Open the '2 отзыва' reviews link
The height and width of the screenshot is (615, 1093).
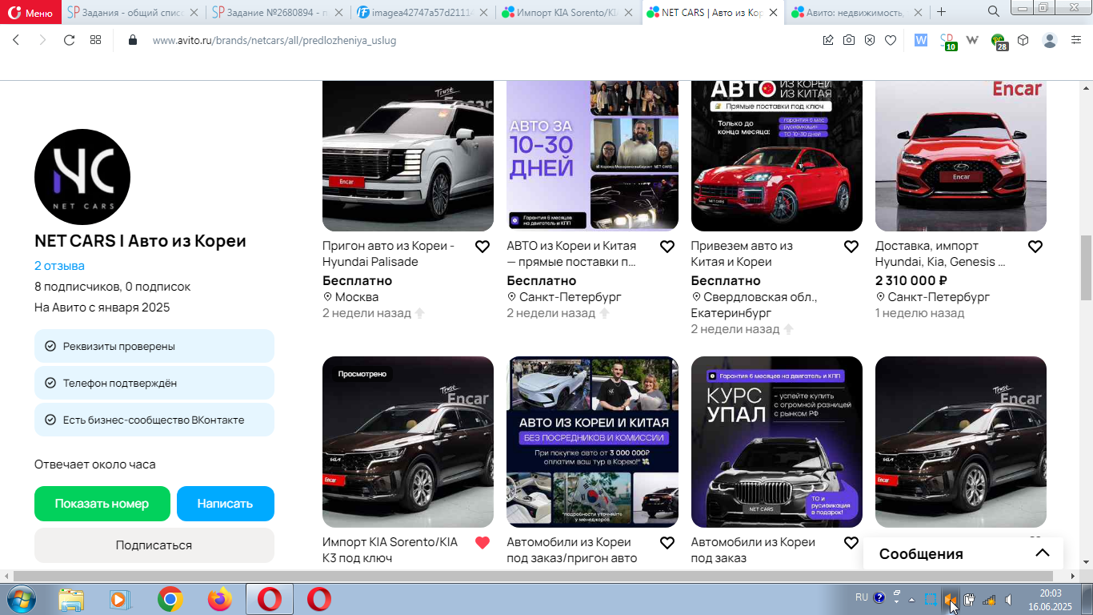59,266
